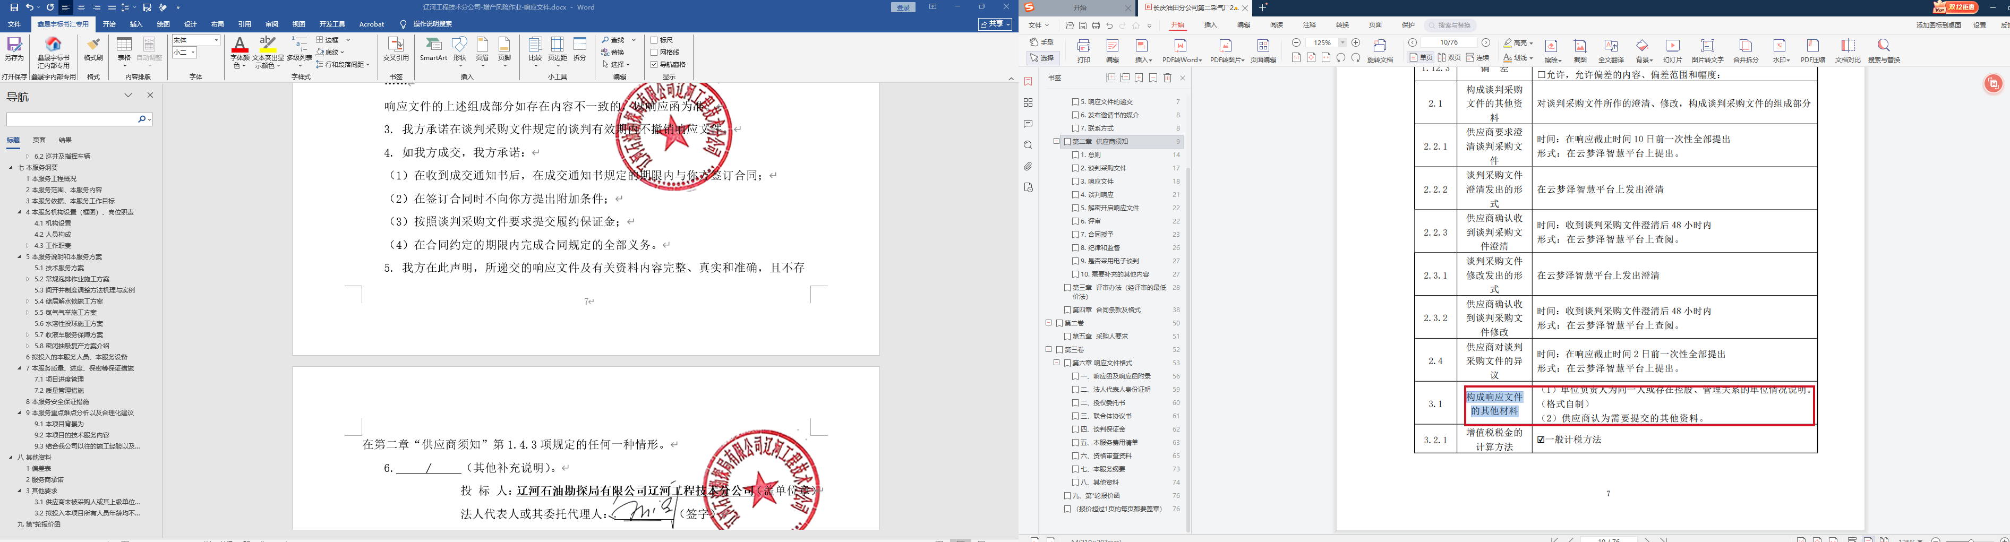Open the PDF压缩 compression tool
2010x542 pixels.
click(1812, 50)
